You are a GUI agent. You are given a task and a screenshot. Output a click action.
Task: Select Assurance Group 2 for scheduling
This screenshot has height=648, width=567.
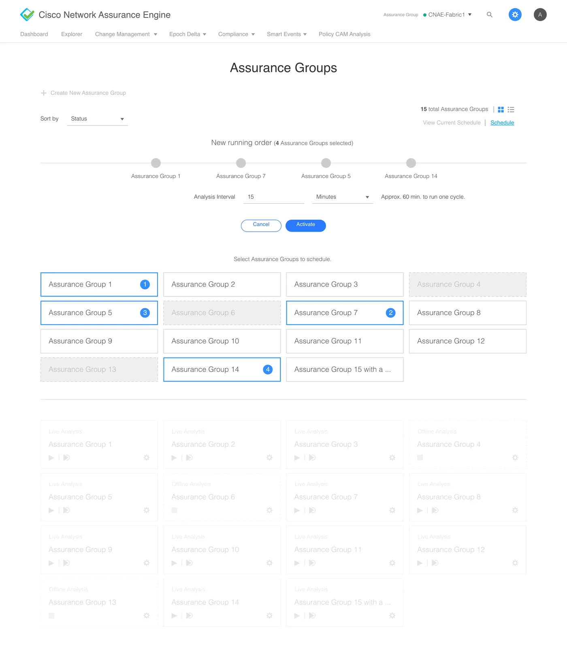tap(222, 284)
